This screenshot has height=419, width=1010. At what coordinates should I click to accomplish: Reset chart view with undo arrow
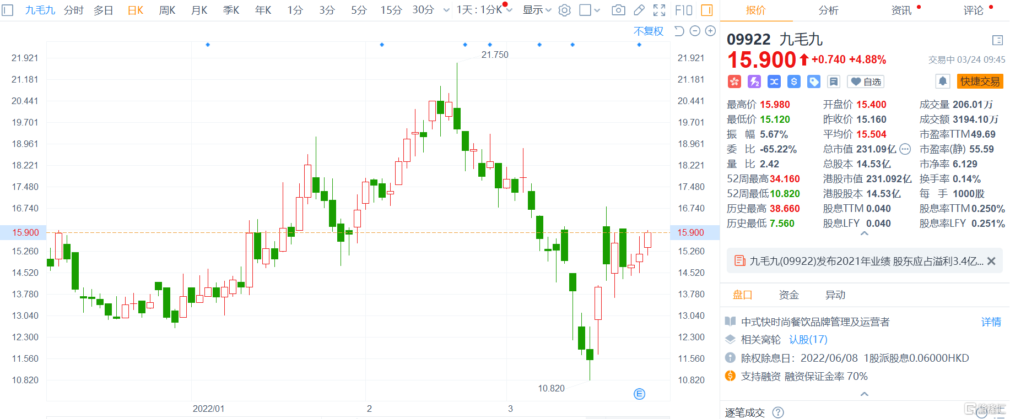tap(679, 31)
